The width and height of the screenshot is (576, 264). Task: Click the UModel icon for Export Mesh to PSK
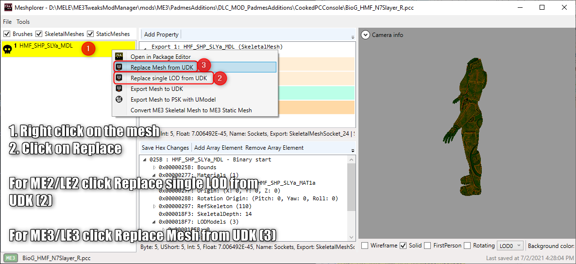coord(119,99)
